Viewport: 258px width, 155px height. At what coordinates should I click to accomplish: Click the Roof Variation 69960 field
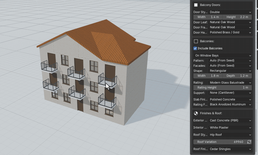pyautogui.click(x=220, y=142)
